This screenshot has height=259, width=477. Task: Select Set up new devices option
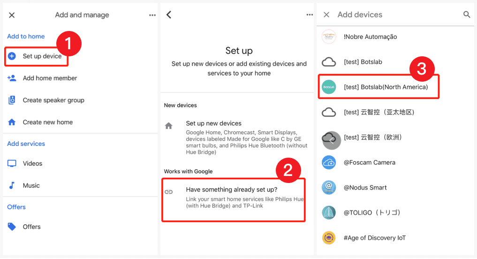(x=213, y=123)
